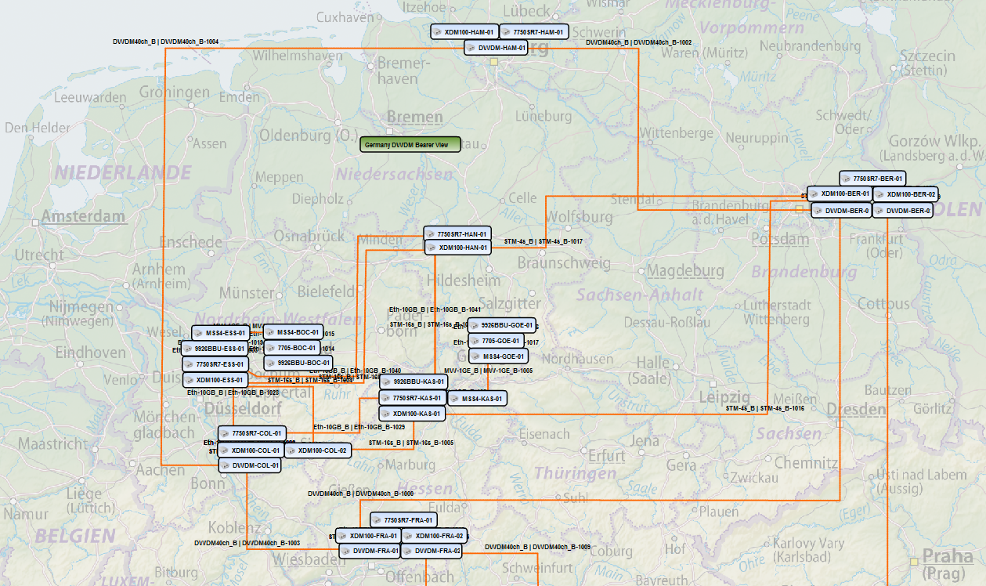The width and height of the screenshot is (986, 586).
Task: Choose the DWDM-COL-01 node
Action: tap(250, 465)
